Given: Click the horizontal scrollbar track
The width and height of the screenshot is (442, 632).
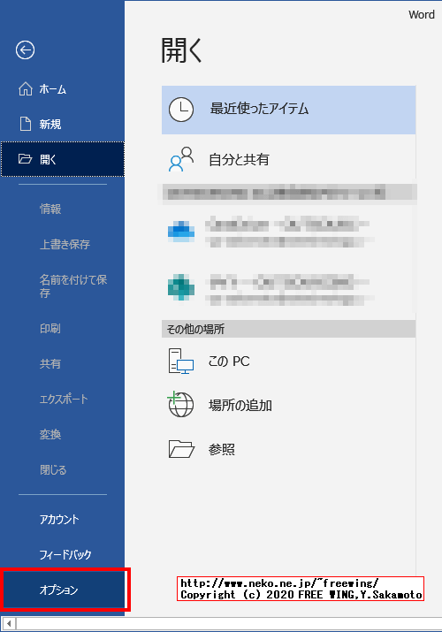Looking at the screenshot, I should coord(229,624).
